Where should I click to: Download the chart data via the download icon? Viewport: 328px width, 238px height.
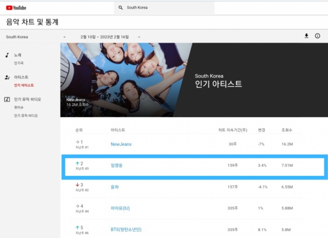[x=306, y=36]
